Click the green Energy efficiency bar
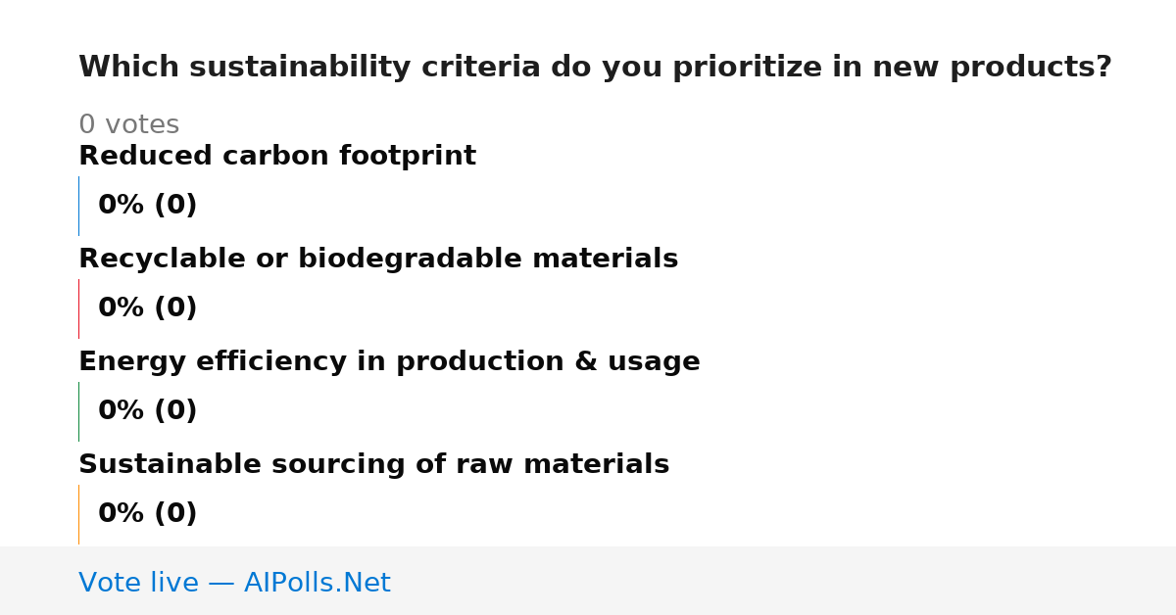1176x615 pixels. [x=78, y=411]
